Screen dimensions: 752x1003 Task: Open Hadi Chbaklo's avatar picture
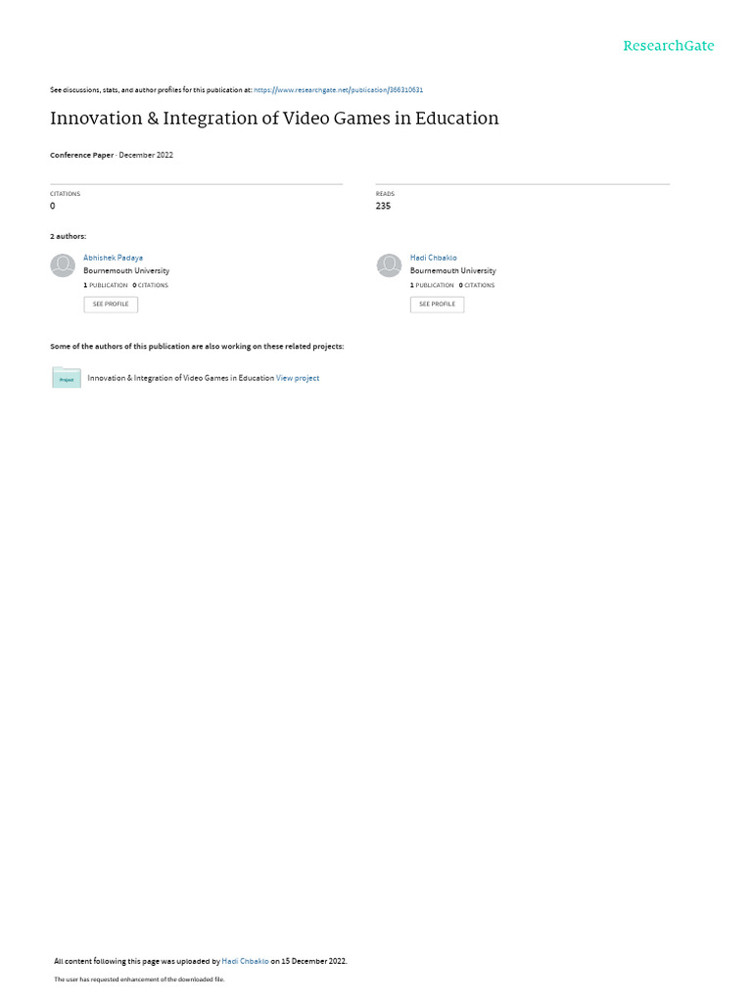[x=389, y=265]
